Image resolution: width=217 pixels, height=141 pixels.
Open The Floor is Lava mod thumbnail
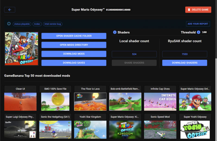pos(90,102)
